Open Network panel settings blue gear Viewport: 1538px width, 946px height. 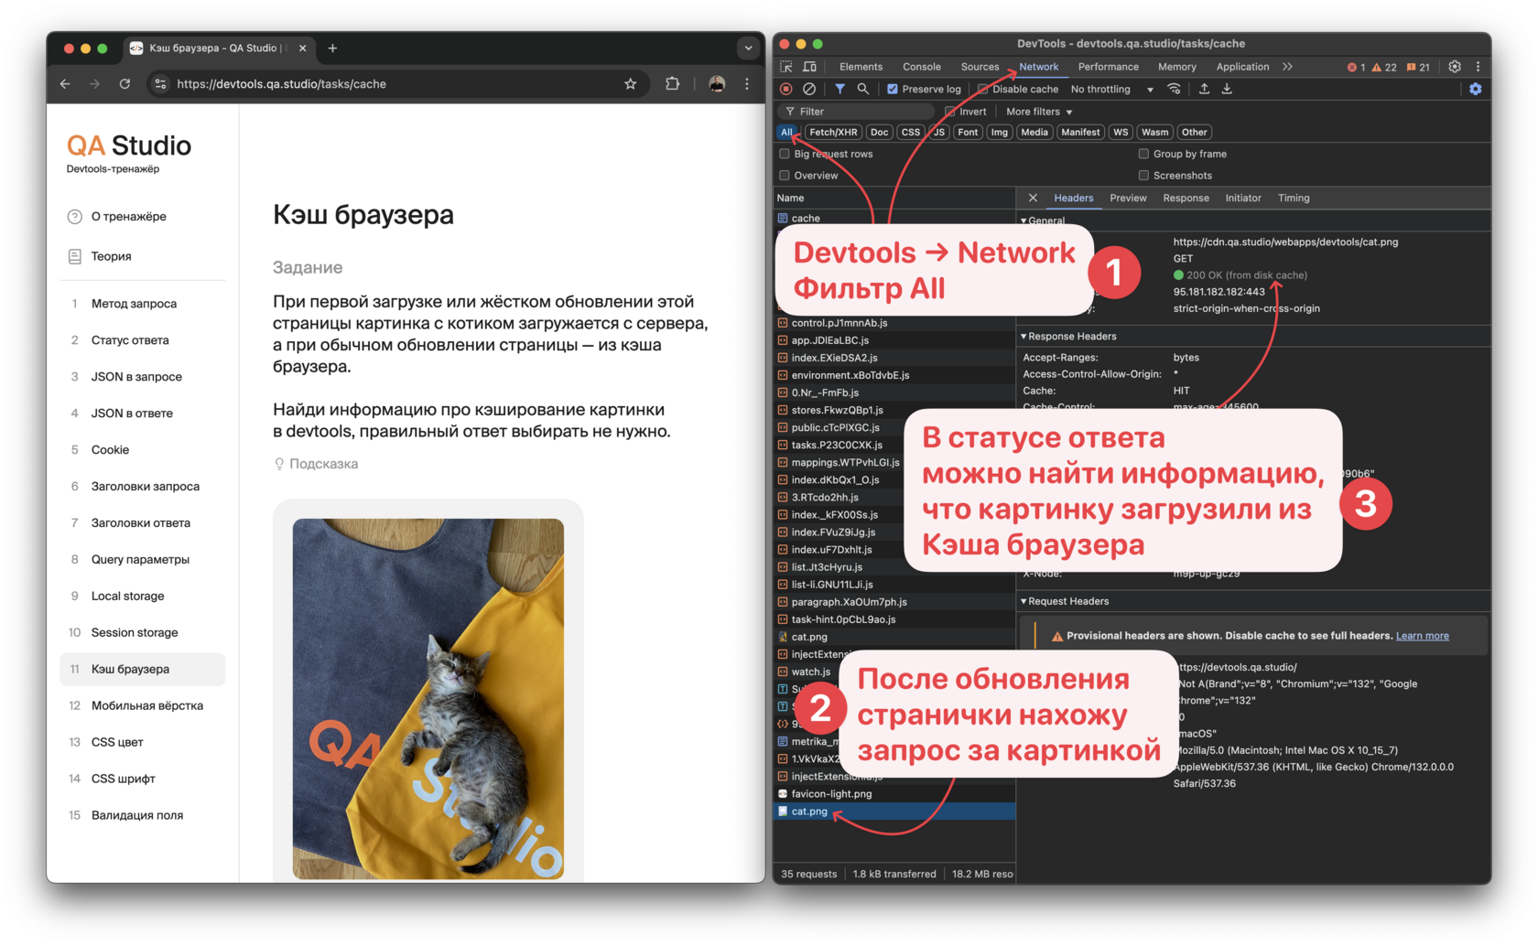1475,89
